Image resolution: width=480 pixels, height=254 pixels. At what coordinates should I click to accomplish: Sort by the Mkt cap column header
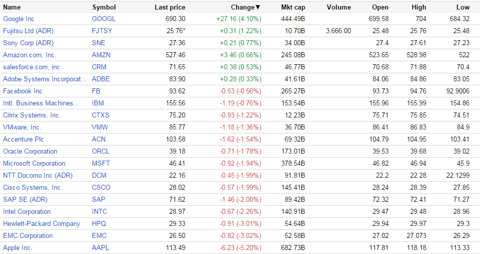[x=293, y=8]
